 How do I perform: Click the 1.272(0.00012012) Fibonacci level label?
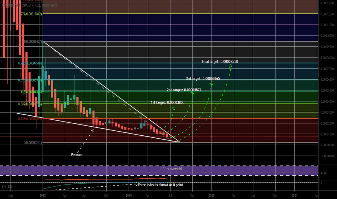pos(30,14)
